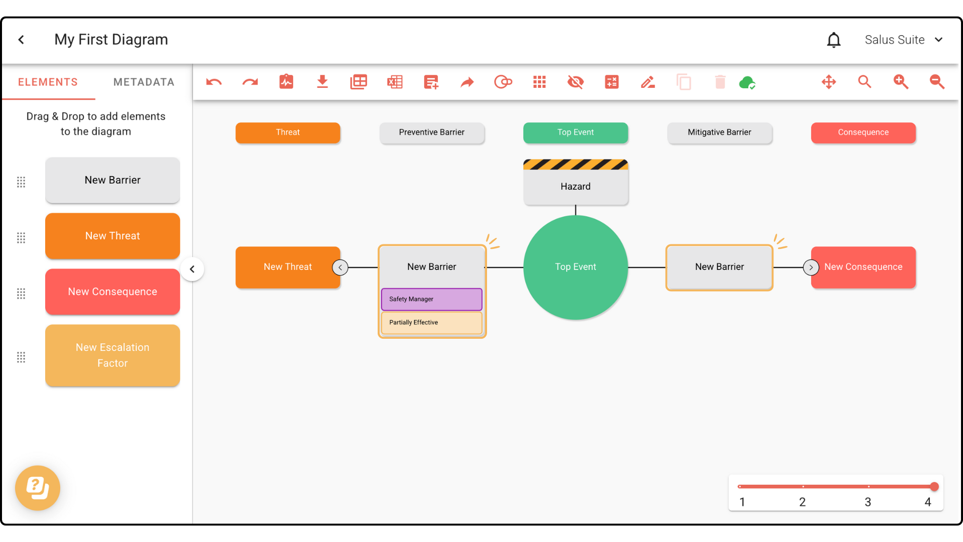Toggle the crossed-eye visibility icon
Screen dimensions: 963x542
[x=575, y=82]
